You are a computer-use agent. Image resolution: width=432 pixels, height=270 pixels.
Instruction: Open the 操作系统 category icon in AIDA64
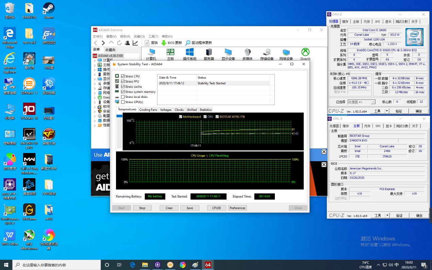(189, 54)
